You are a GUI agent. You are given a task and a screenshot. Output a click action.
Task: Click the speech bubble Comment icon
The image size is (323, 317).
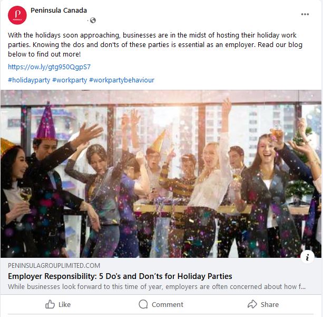[143, 304]
